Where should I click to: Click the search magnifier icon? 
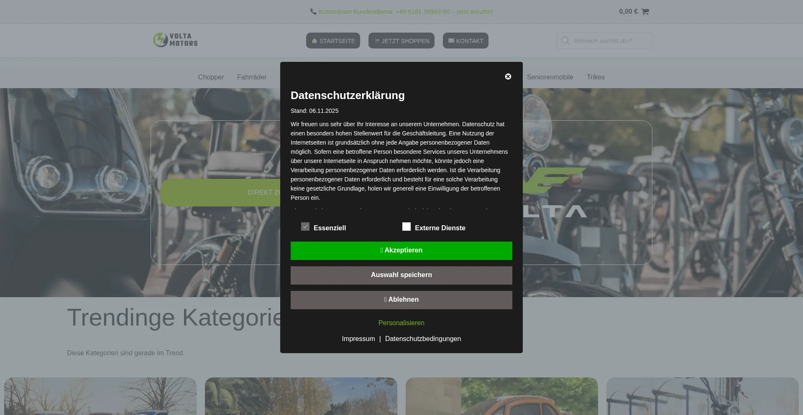tap(565, 41)
